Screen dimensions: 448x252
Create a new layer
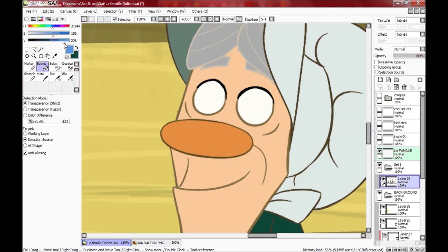tap(380, 80)
